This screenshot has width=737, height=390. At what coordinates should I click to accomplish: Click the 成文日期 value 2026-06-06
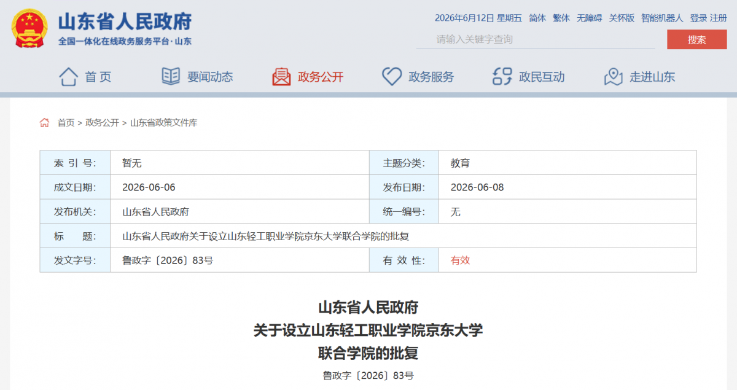149,187
